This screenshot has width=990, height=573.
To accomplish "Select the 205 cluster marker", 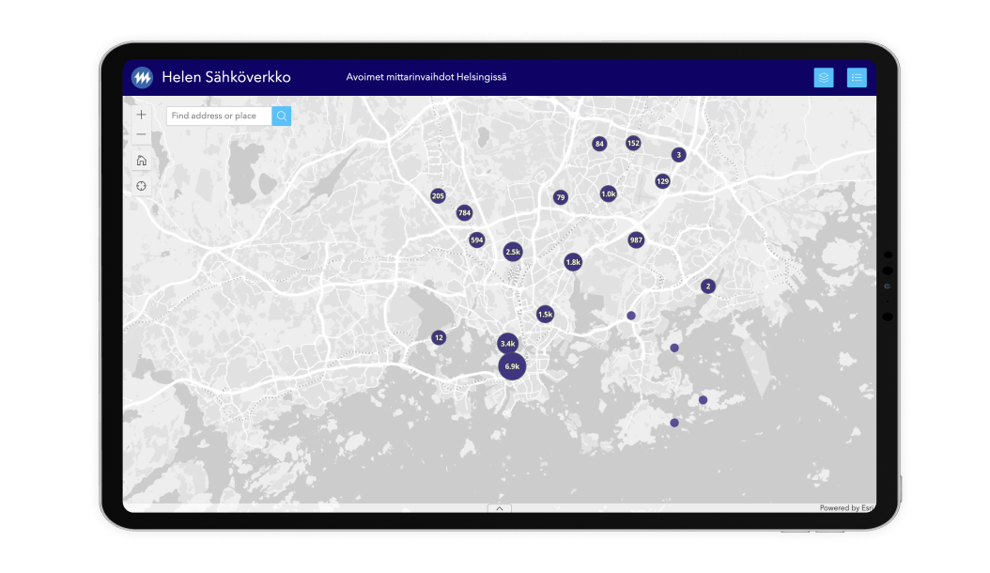I will pyautogui.click(x=438, y=195).
